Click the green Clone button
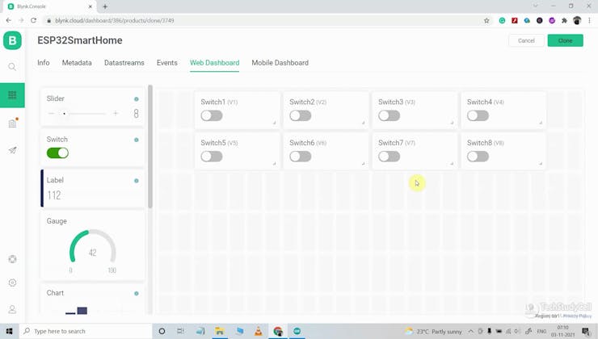The height and width of the screenshot is (339, 598). point(565,40)
